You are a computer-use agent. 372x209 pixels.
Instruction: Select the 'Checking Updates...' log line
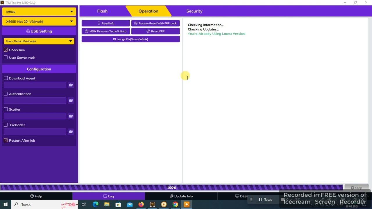[203, 29]
